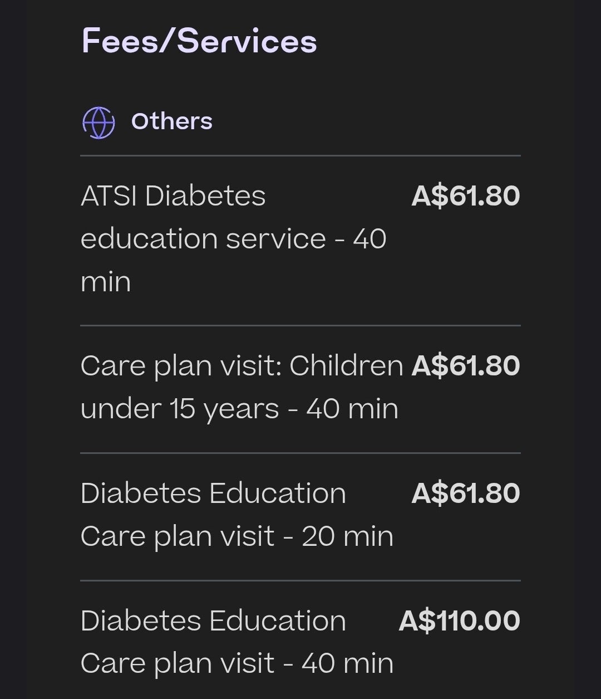Select Diabetes Education Care plan visit - 40 min
This screenshot has width=601, height=699.
(x=300, y=641)
